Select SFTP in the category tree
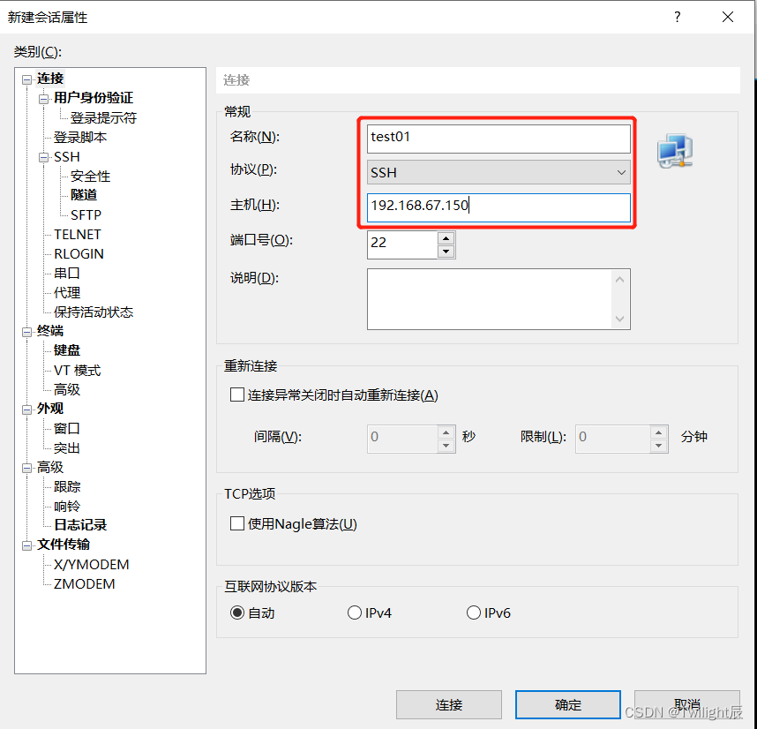 tap(86, 214)
